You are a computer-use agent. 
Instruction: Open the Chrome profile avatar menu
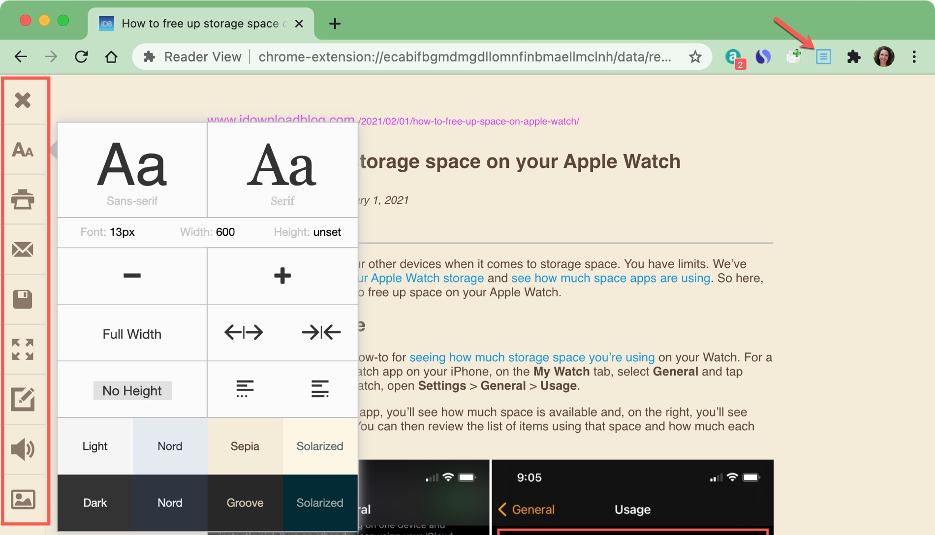[x=884, y=56]
